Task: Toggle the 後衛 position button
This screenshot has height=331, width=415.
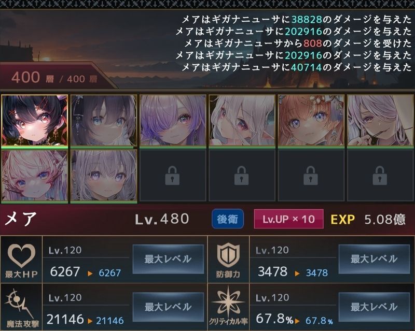Action: [228, 219]
